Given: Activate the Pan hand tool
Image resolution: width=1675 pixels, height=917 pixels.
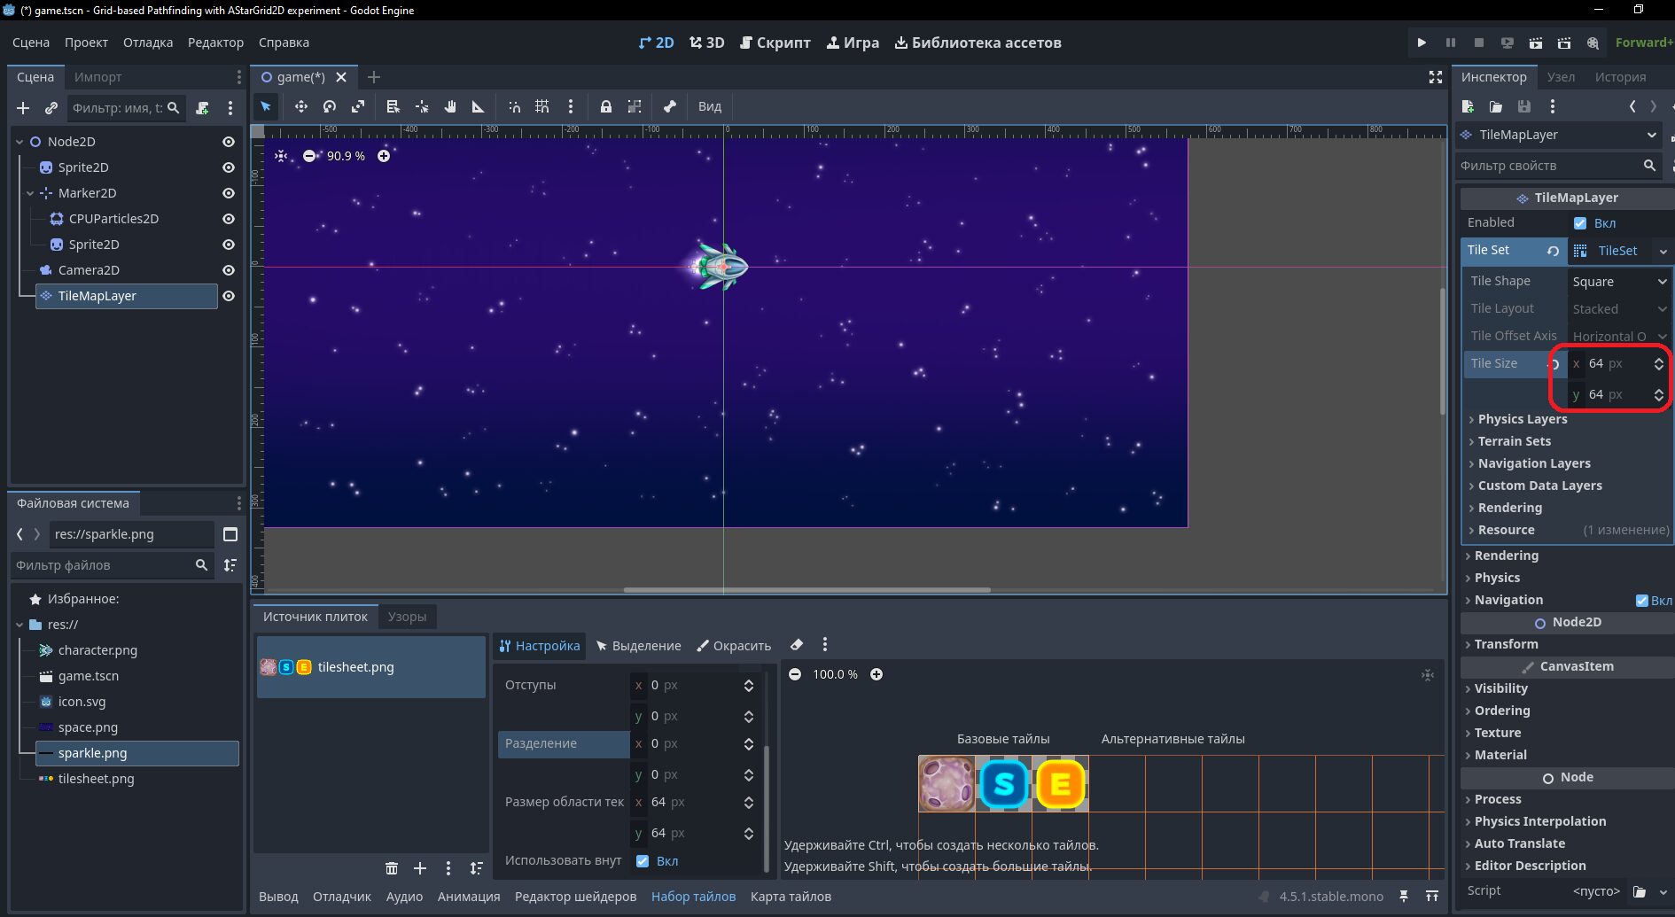Looking at the screenshot, I should tap(450, 106).
